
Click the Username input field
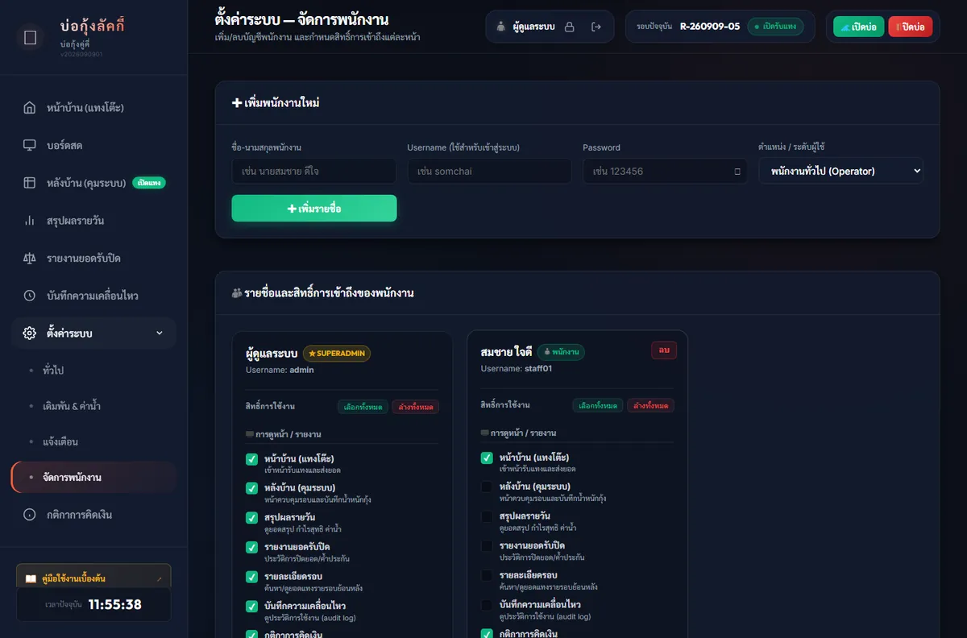490,171
